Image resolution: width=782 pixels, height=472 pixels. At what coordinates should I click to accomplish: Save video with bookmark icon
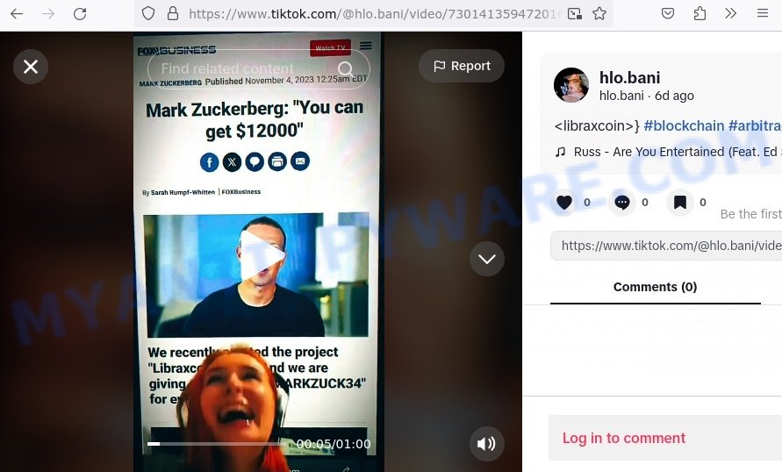(680, 202)
